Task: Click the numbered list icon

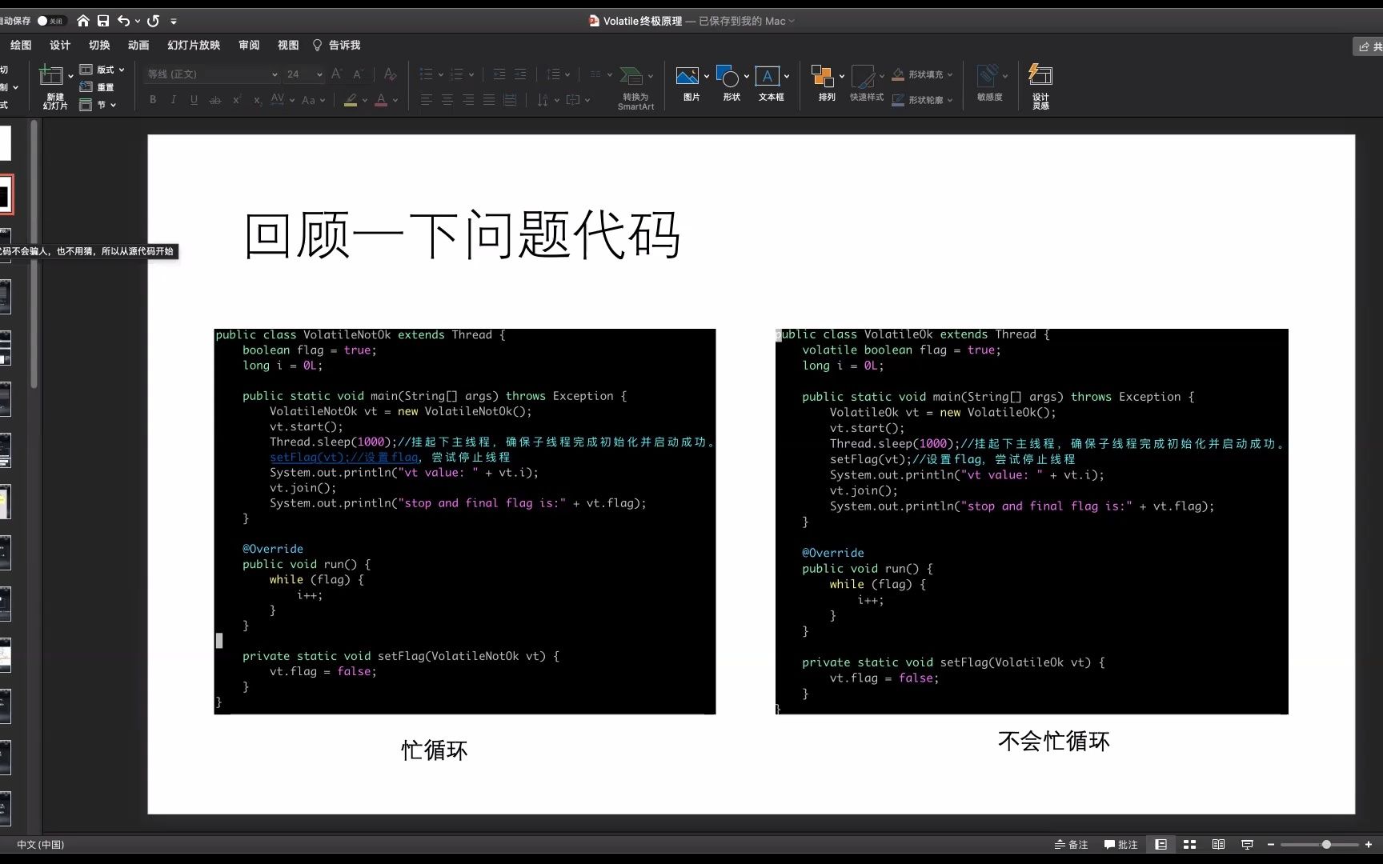Action: click(457, 74)
